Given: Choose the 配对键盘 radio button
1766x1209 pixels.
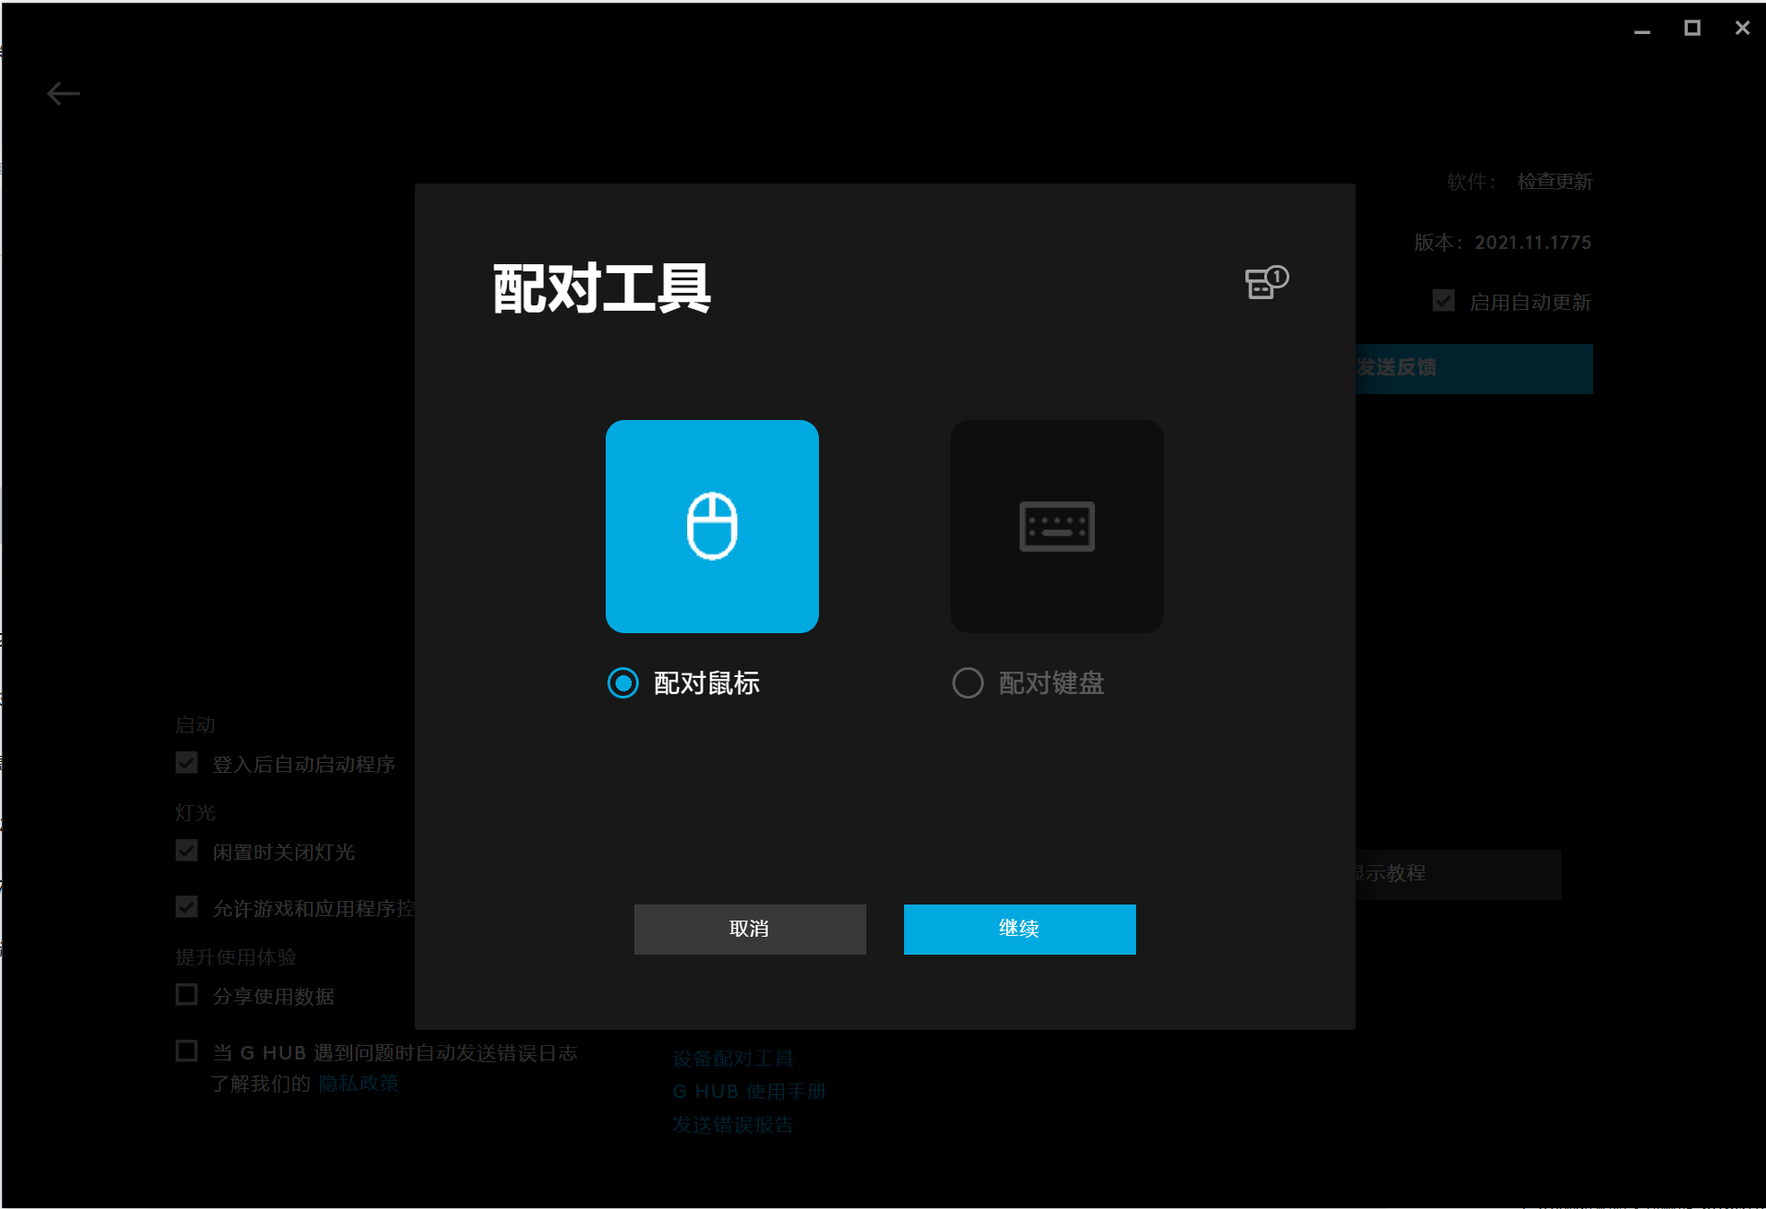Looking at the screenshot, I should (968, 683).
